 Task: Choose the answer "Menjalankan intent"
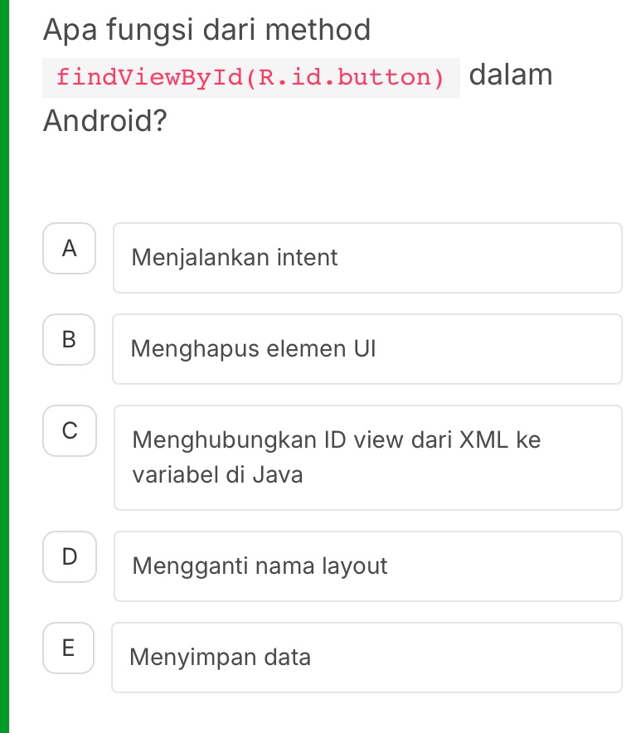pyautogui.click(x=367, y=258)
